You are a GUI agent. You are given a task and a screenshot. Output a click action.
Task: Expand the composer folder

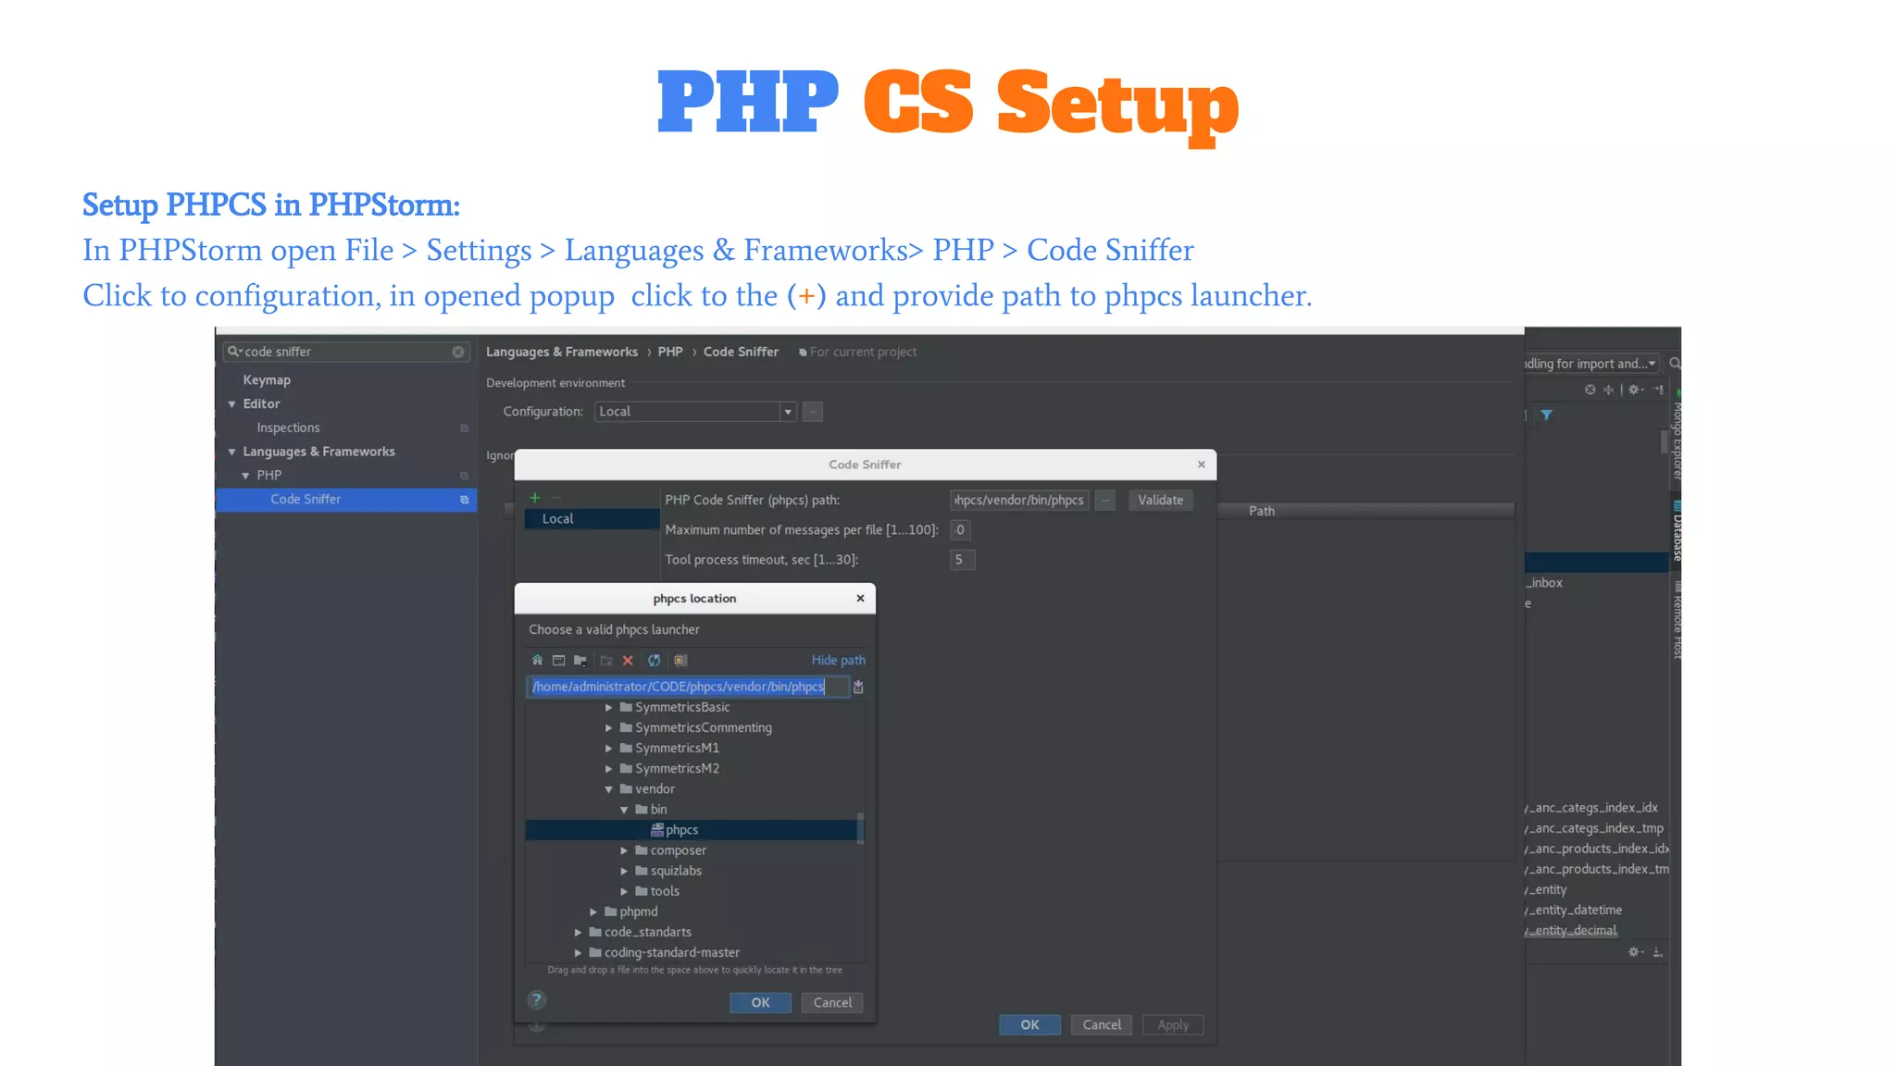point(624,850)
